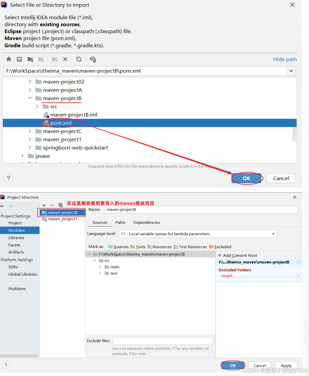Expand the javase folder
Image resolution: width=309 pixels, height=376 pixels.
[x=22, y=156]
